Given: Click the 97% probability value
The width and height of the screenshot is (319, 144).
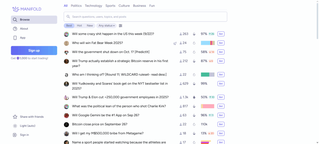Looking at the screenshot, I should (204, 34).
